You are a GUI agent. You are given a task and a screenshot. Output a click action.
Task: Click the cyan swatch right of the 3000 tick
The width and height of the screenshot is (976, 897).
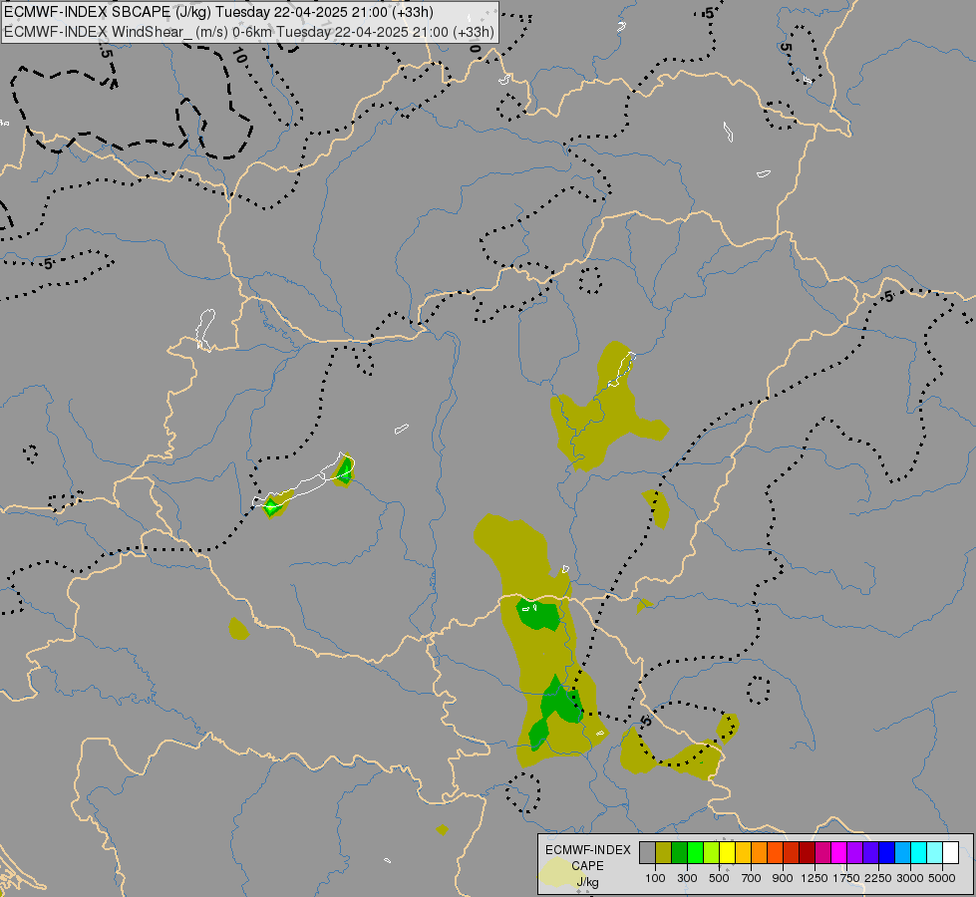918,853
